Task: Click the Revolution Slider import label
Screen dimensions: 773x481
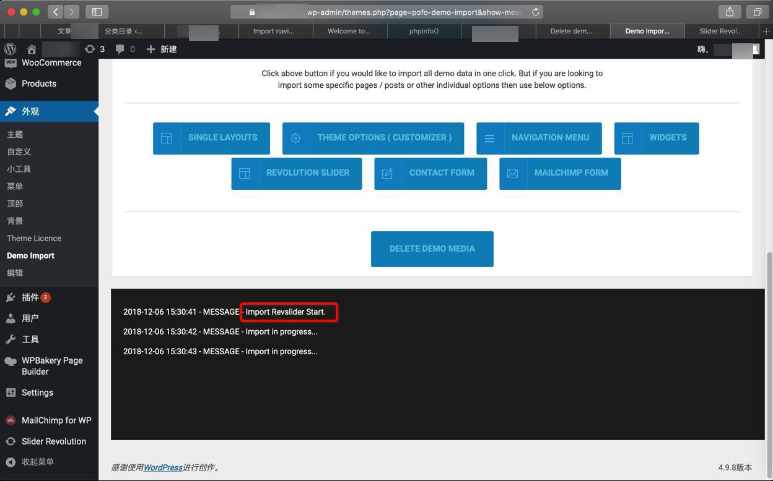Action: coord(308,172)
